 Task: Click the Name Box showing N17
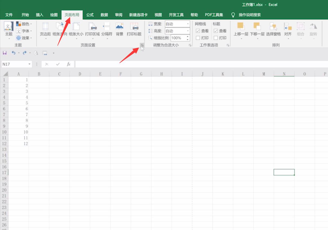pyautogui.click(x=14, y=64)
